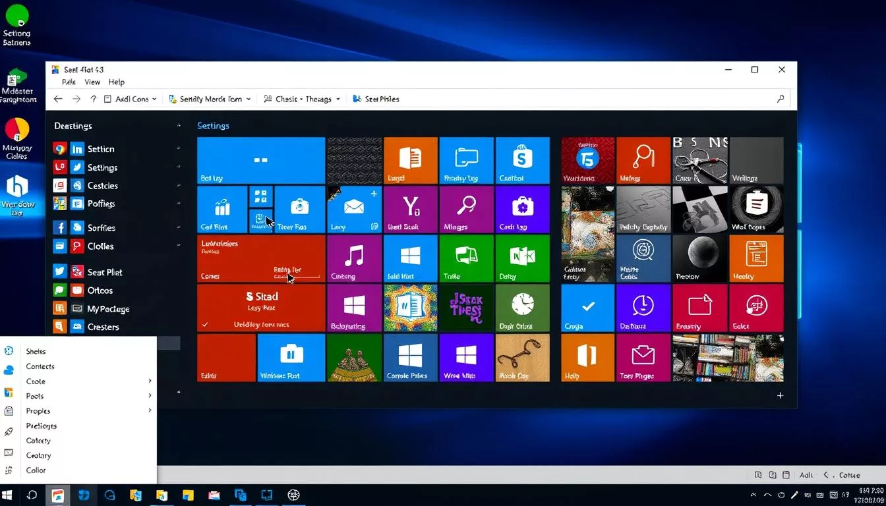
Task: Open the camera Ticay Ras tile
Action: [299, 209]
